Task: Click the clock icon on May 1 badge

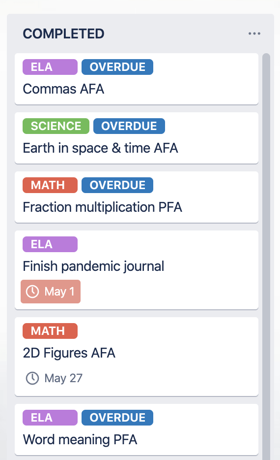Action: (x=32, y=292)
